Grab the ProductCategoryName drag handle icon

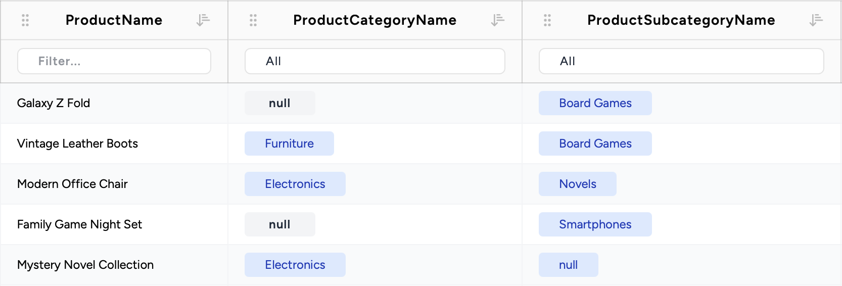pos(253,20)
